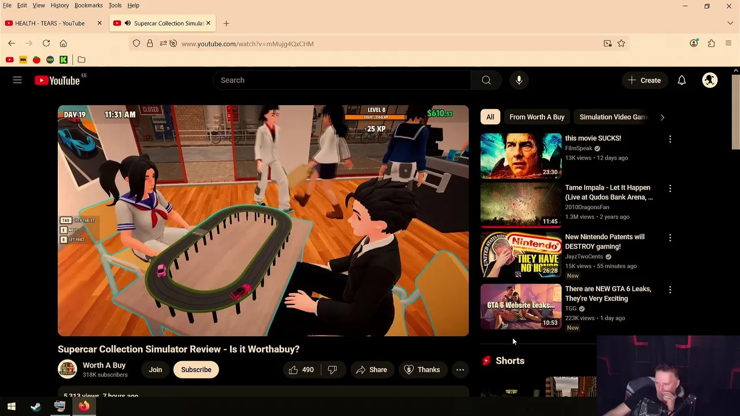Switch to HEALTH - TEARS YouTube tab
The width and height of the screenshot is (740, 416).
50,23
